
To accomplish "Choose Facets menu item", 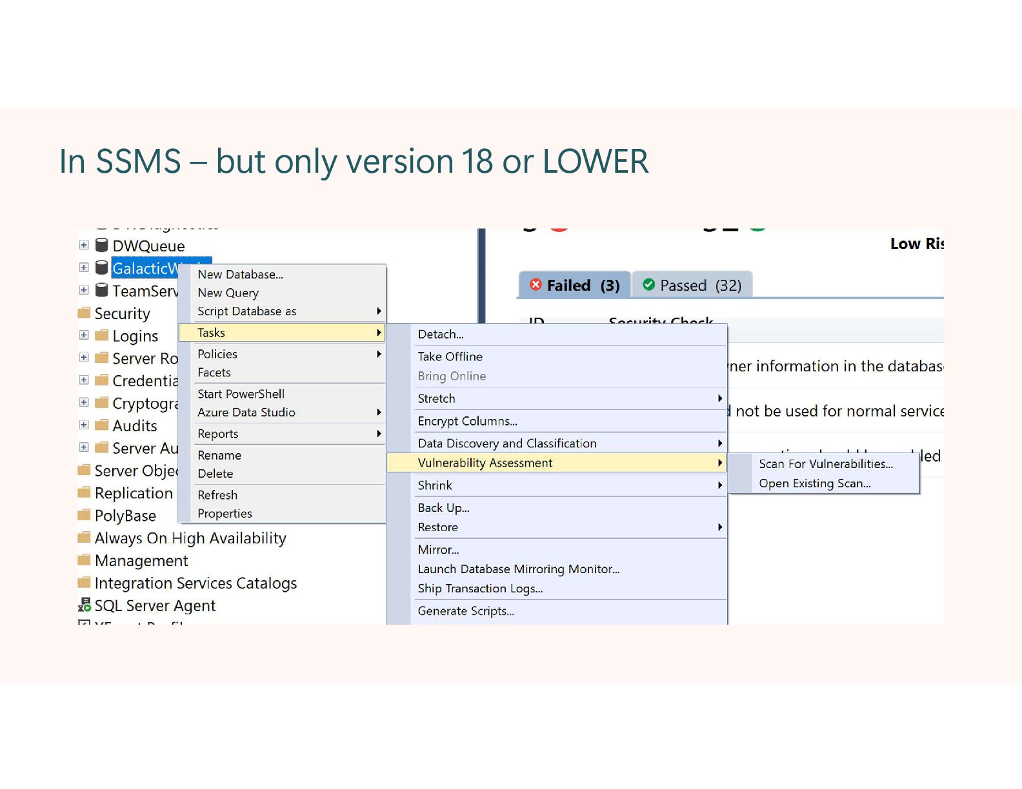I will [282, 373].
